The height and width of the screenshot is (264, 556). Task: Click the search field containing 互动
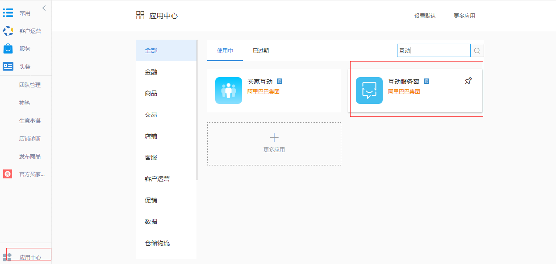tap(433, 51)
